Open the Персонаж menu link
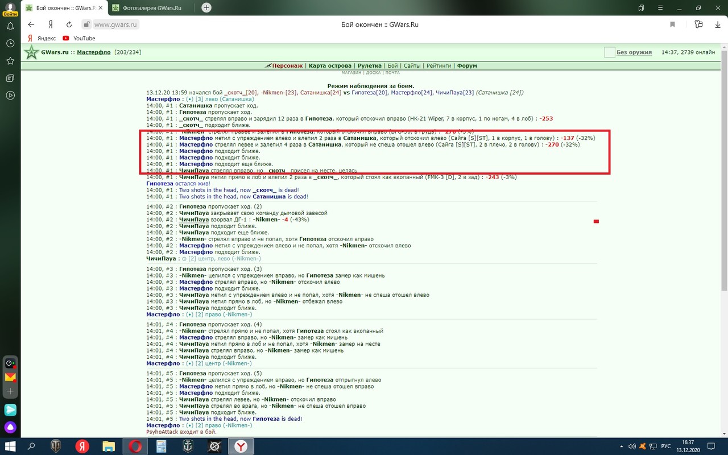 tap(287, 66)
